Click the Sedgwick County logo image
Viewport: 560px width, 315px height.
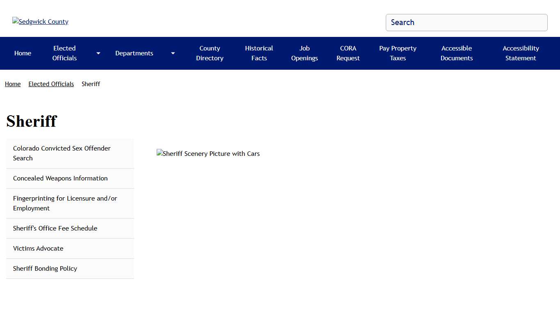[x=40, y=22]
